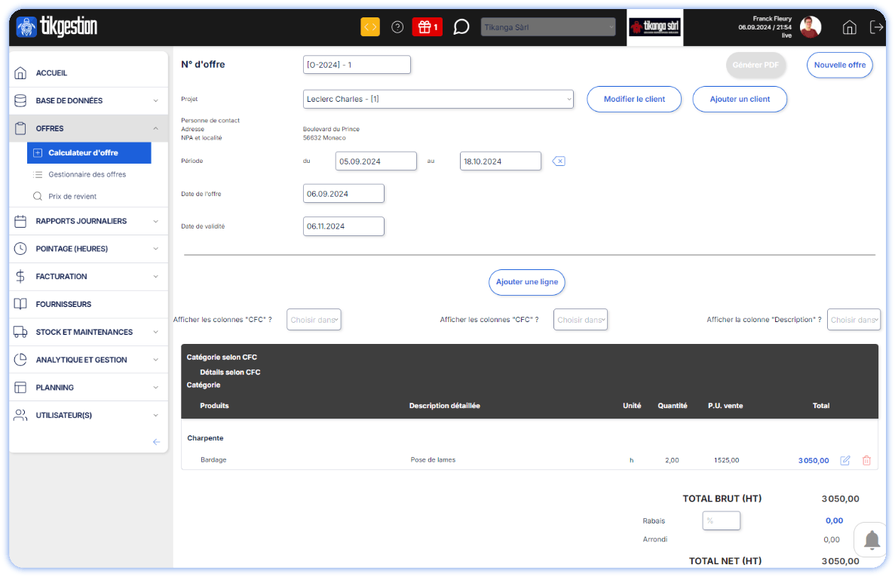
Task: Open the Projet dropdown Leclerc Charles
Action: point(438,99)
